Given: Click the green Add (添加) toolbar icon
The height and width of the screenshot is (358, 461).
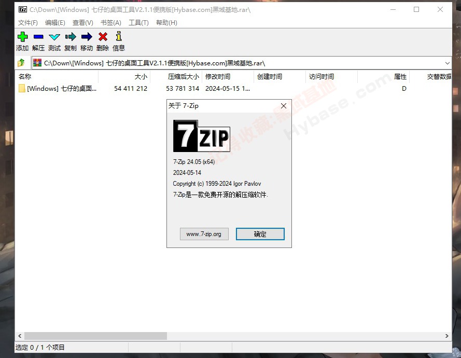Looking at the screenshot, I should [x=22, y=37].
